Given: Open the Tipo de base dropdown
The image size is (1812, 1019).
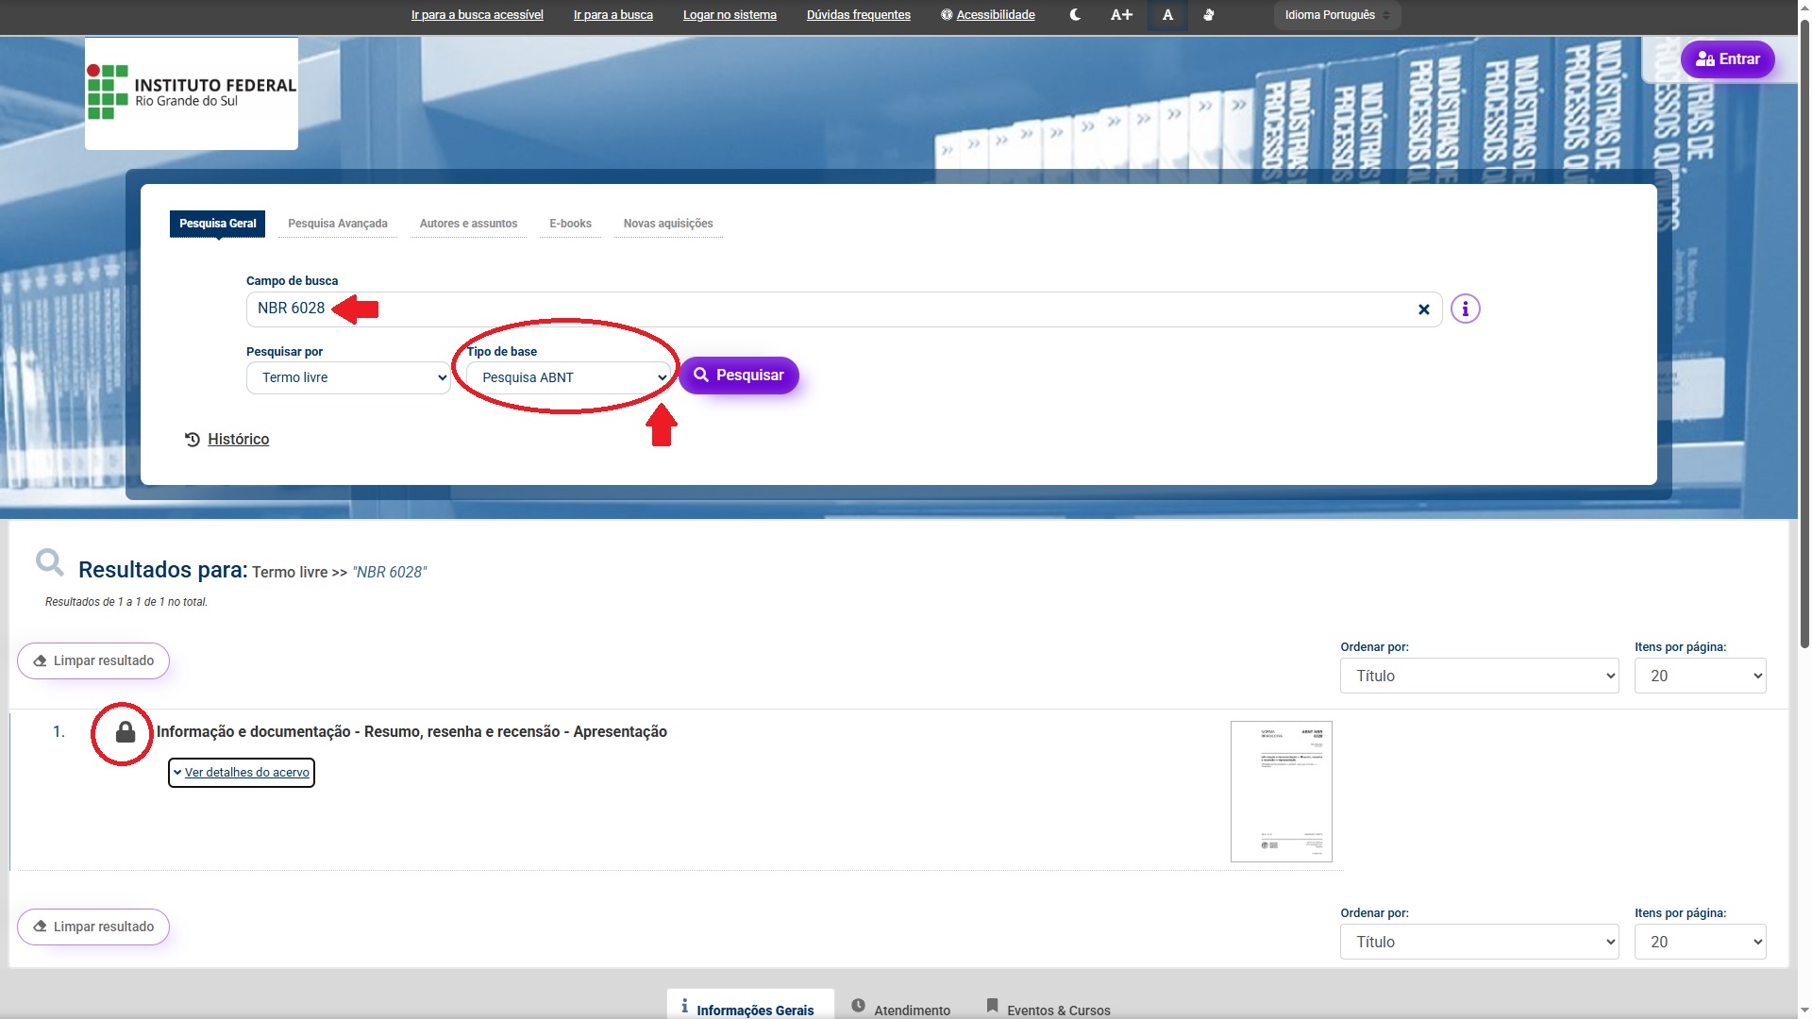Looking at the screenshot, I should (568, 377).
